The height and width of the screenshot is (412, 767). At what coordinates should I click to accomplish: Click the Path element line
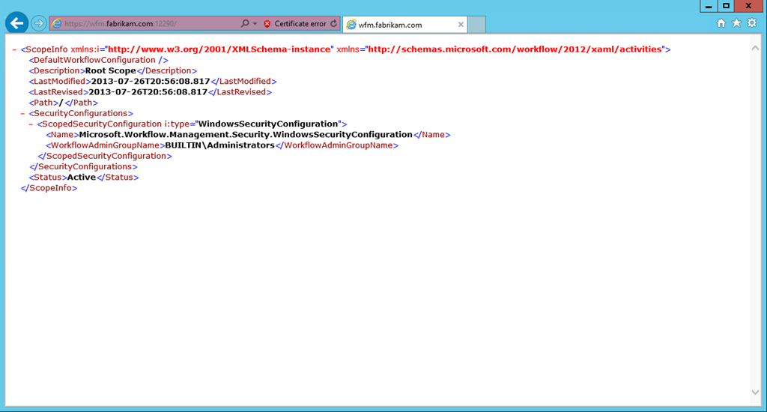point(64,103)
